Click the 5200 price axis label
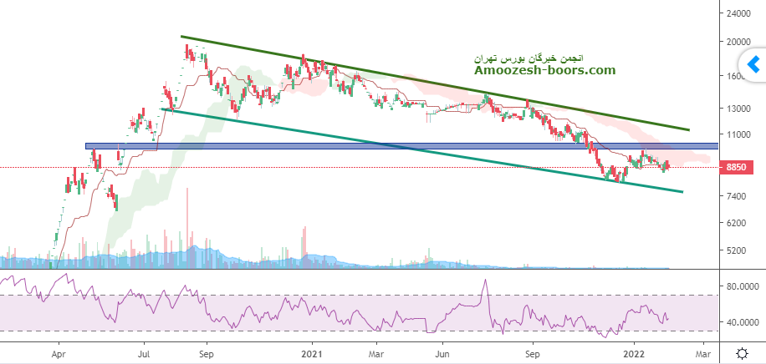Screen dimensions: 766x364 (741, 250)
